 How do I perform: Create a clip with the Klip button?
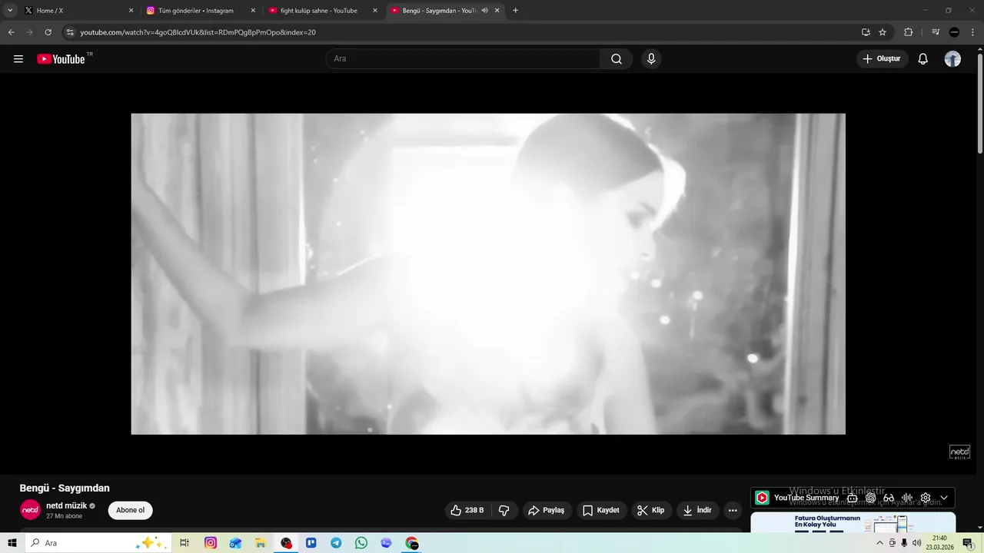(651, 510)
